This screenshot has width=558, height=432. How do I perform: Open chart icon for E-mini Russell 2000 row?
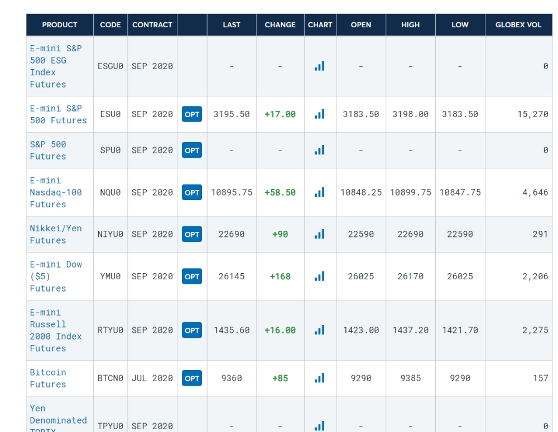[x=320, y=330]
